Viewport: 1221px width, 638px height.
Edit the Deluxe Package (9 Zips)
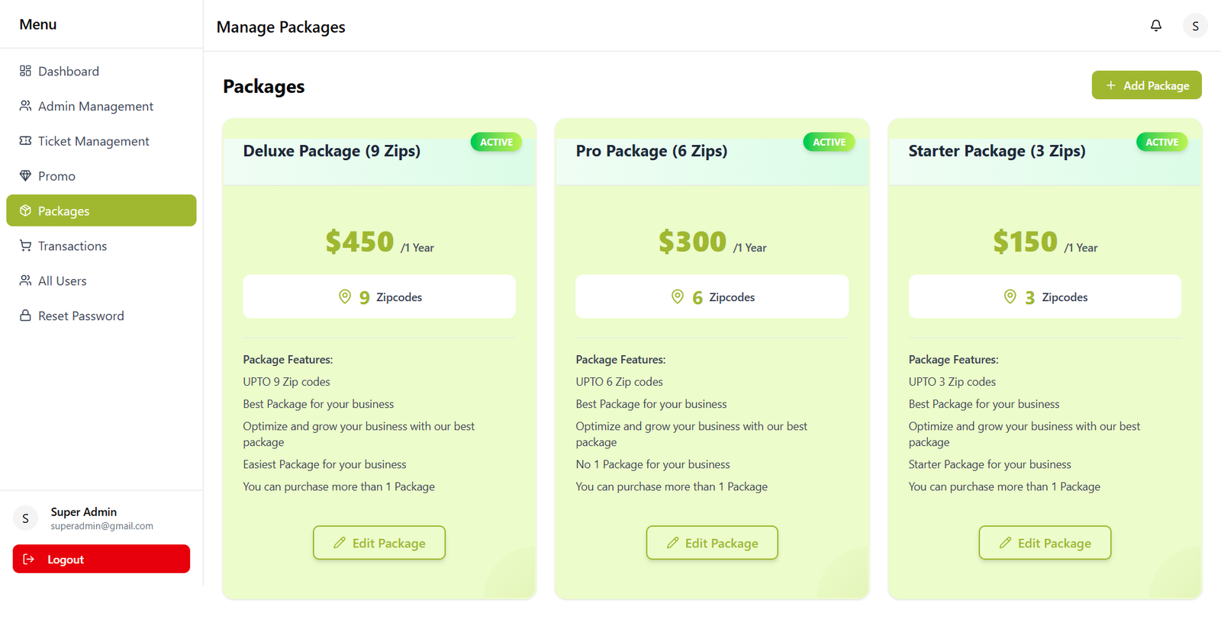coord(379,543)
